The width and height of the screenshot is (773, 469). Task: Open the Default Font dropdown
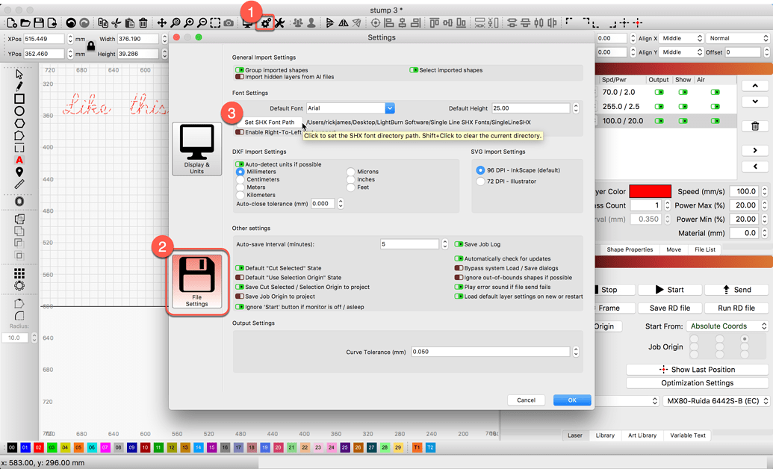pyautogui.click(x=389, y=108)
